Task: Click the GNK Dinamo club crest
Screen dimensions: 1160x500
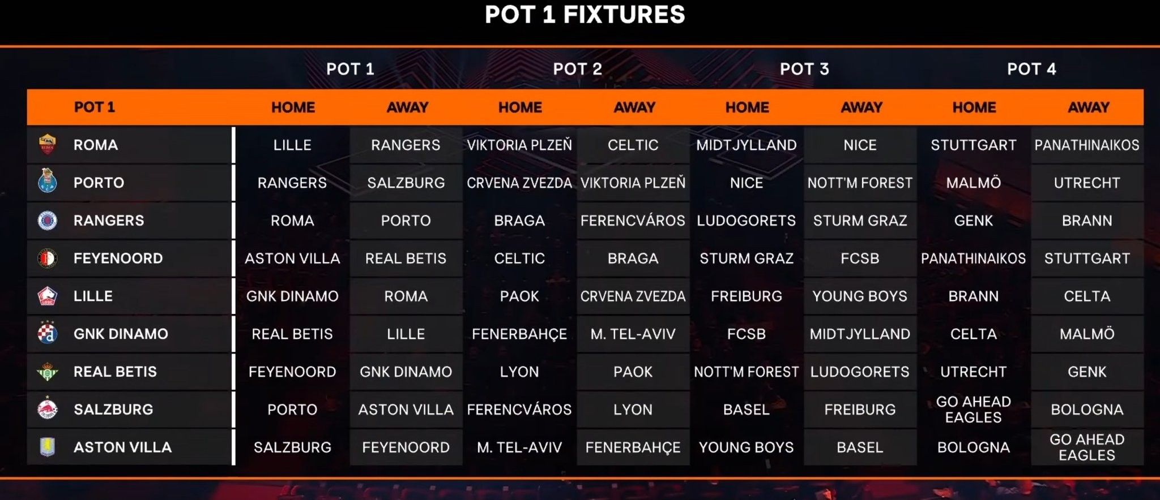Action: (47, 333)
